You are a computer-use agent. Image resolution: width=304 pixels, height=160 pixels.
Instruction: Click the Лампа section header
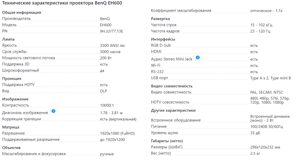click(x=8, y=39)
